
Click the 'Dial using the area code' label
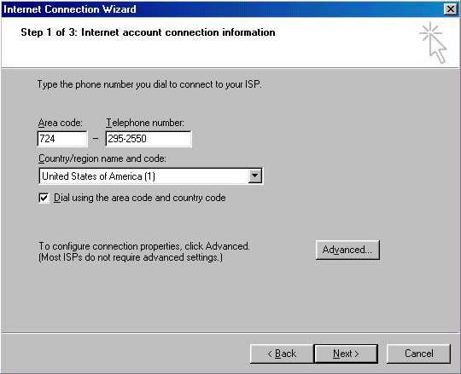coord(140,198)
